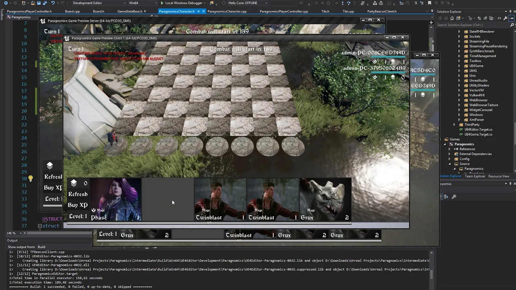Click the Navigate Backward arrow in toolbar
Screen dimensions: 516x290
pos(6,3)
